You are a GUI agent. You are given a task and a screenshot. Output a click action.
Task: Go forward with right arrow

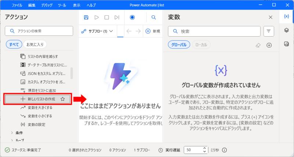[138, 31]
